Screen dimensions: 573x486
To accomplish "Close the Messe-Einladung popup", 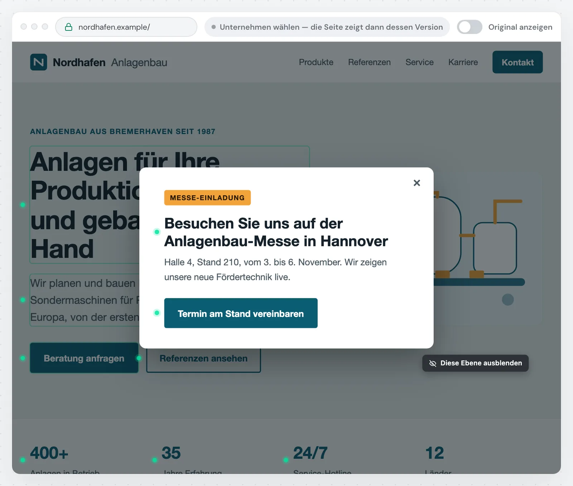I will pyautogui.click(x=416, y=183).
